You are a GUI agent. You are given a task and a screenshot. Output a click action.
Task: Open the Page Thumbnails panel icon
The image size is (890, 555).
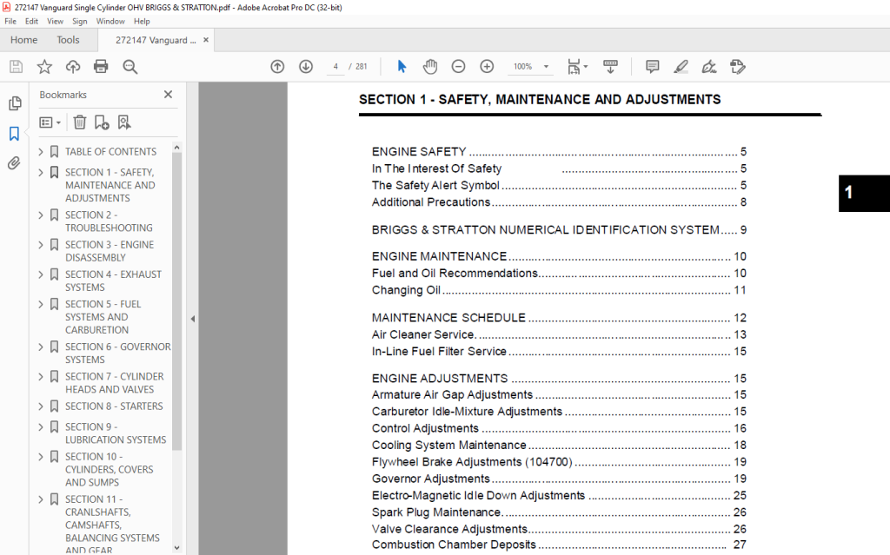click(15, 103)
